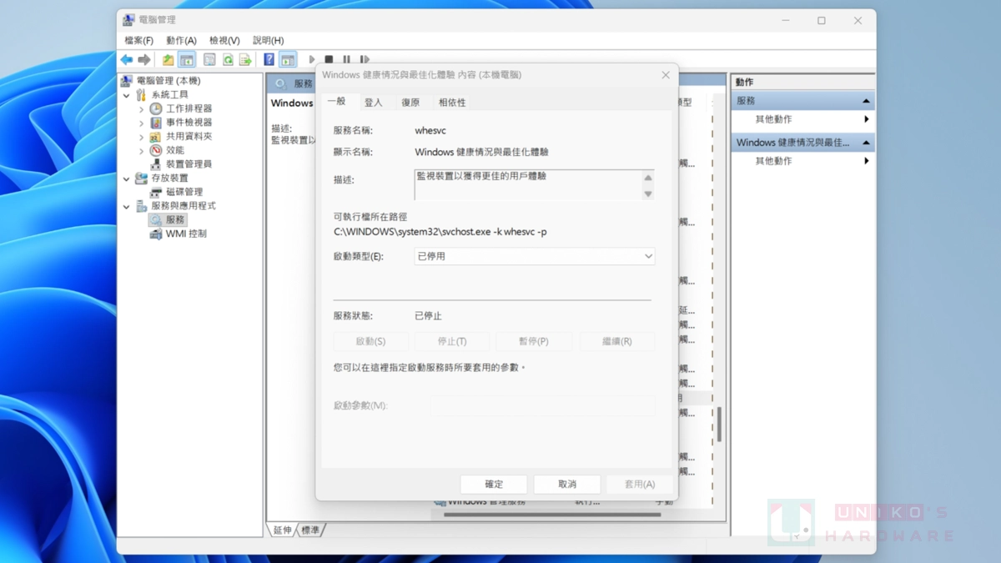
Task: Toggle the show/hide console tree icon
Action: (187, 60)
